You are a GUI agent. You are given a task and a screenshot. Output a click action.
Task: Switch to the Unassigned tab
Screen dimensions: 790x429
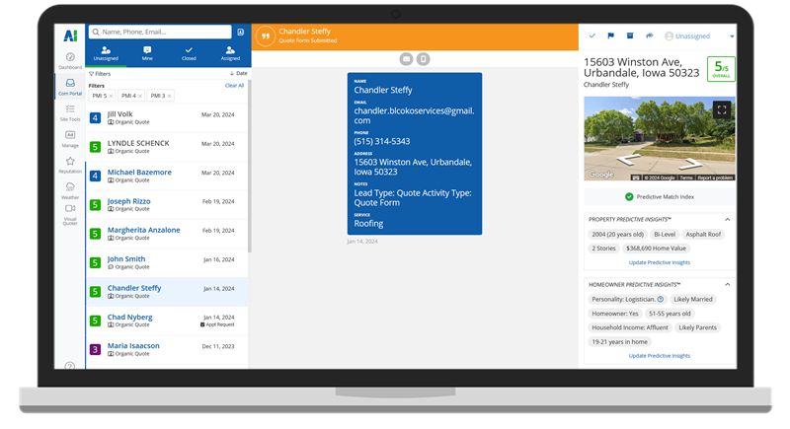pos(106,54)
